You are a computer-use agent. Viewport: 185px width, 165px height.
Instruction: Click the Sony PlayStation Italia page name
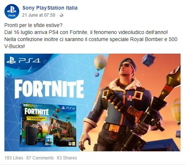pos(50,8)
